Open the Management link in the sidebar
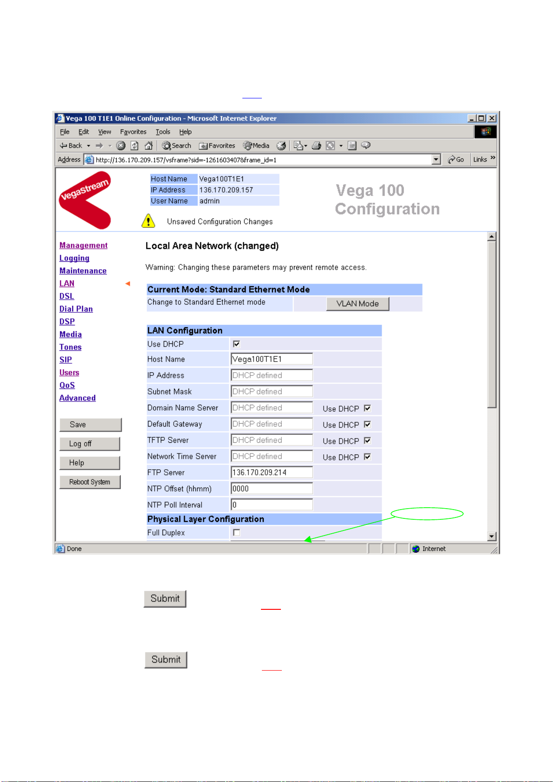Screen dimensions: 553x782 84,246
